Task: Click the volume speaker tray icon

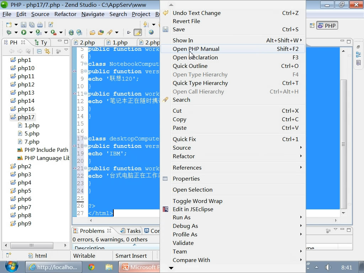Action: point(327,267)
